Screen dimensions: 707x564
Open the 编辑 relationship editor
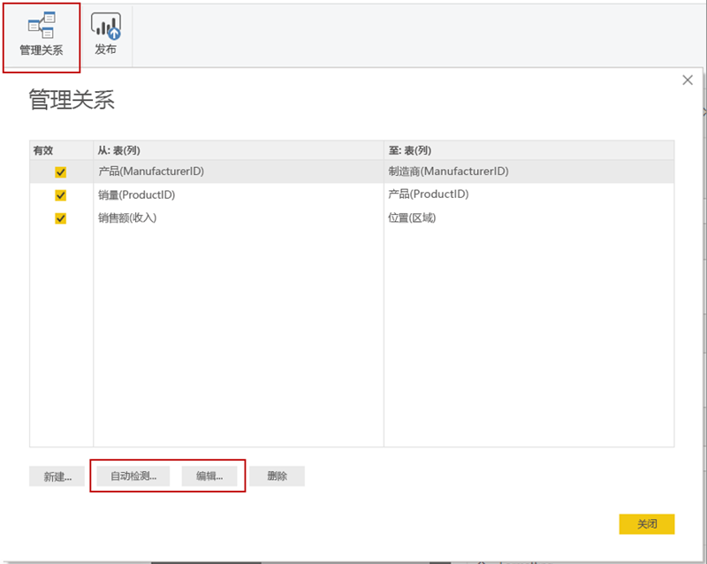point(212,476)
